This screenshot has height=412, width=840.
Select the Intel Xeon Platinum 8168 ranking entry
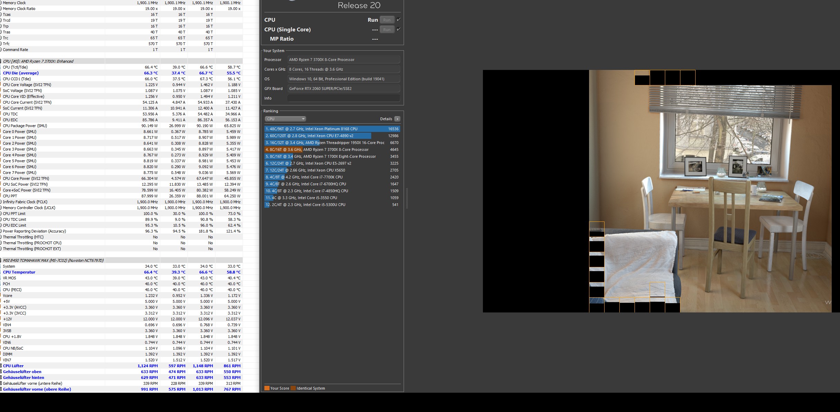click(332, 129)
